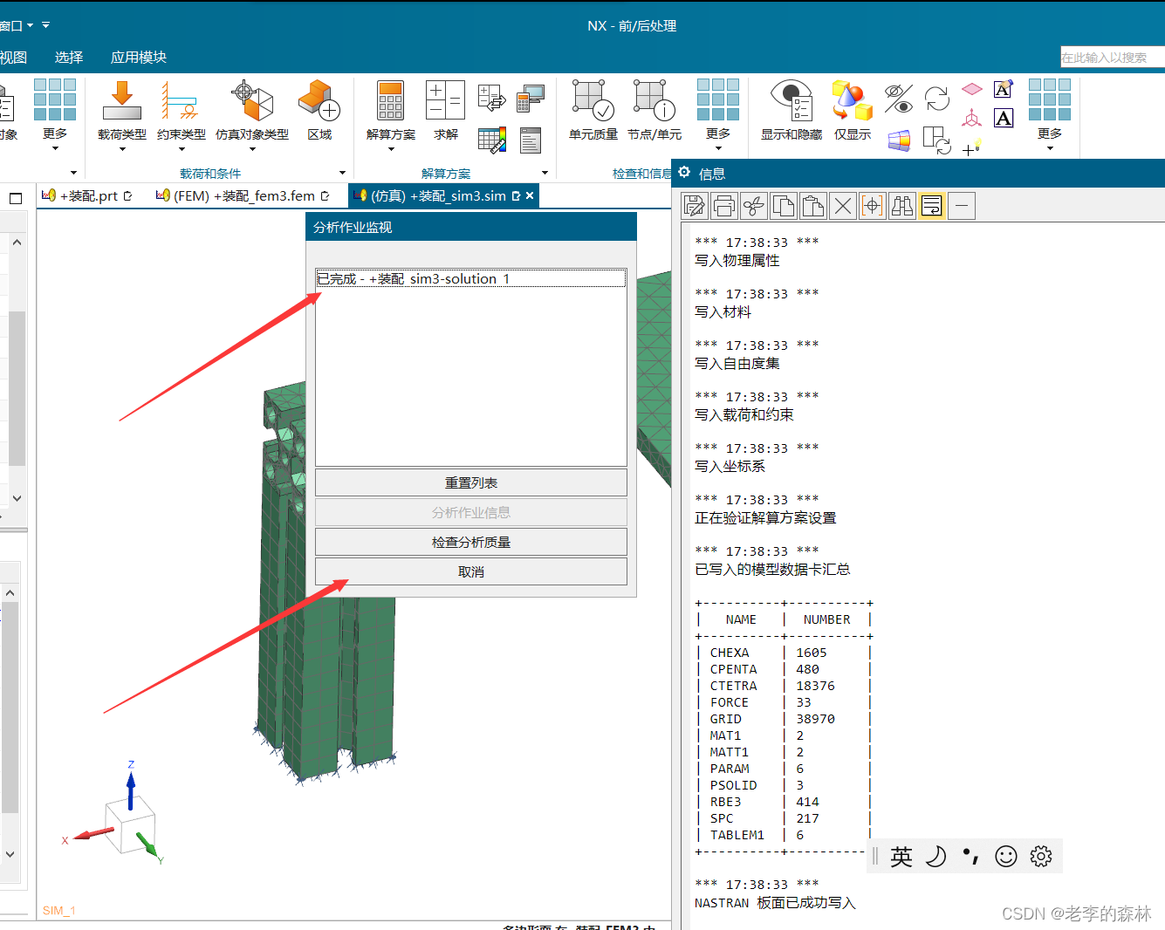The width and height of the screenshot is (1165, 930).
Task: Click the computer with calculator icon
Action: [x=531, y=99]
